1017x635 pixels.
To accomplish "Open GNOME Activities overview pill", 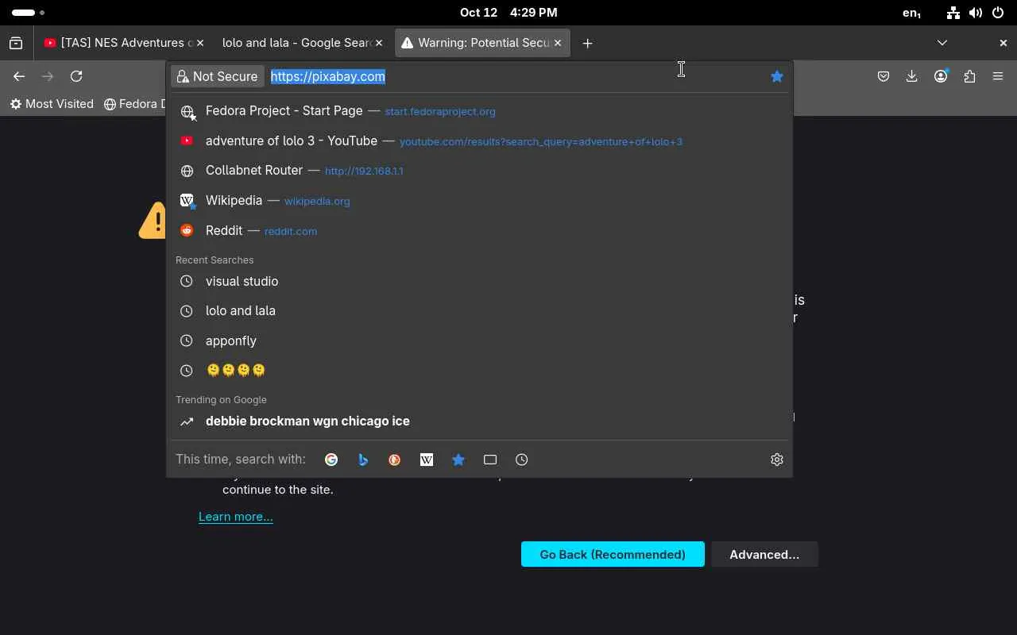I will tap(28, 13).
